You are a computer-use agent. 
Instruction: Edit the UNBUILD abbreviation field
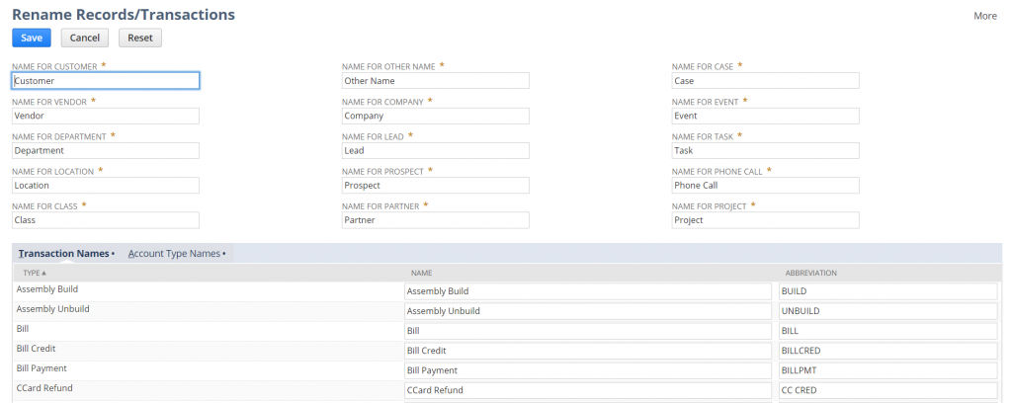click(888, 311)
